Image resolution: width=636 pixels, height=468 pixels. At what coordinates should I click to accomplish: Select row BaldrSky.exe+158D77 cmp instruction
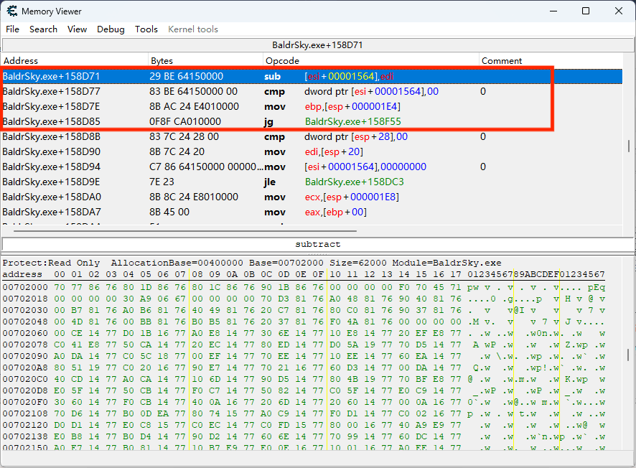pyautogui.click(x=312, y=91)
